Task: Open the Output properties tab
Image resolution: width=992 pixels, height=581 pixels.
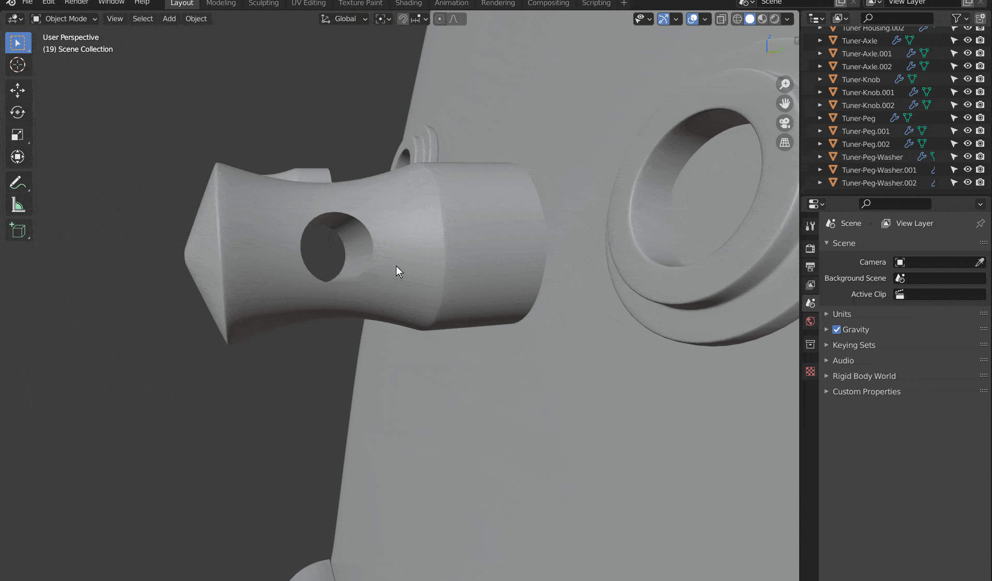Action: tap(810, 267)
